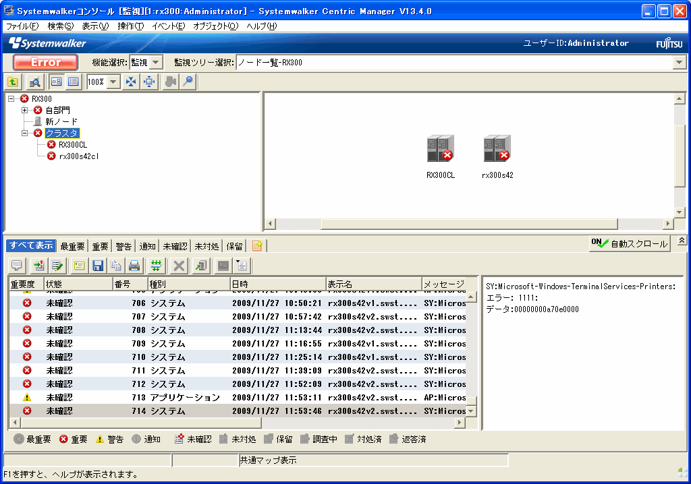Click the red Error status button
This screenshot has height=484, width=691.
pos(46,63)
